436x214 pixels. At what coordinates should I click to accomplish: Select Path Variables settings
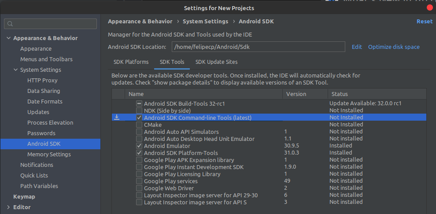(x=39, y=186)
